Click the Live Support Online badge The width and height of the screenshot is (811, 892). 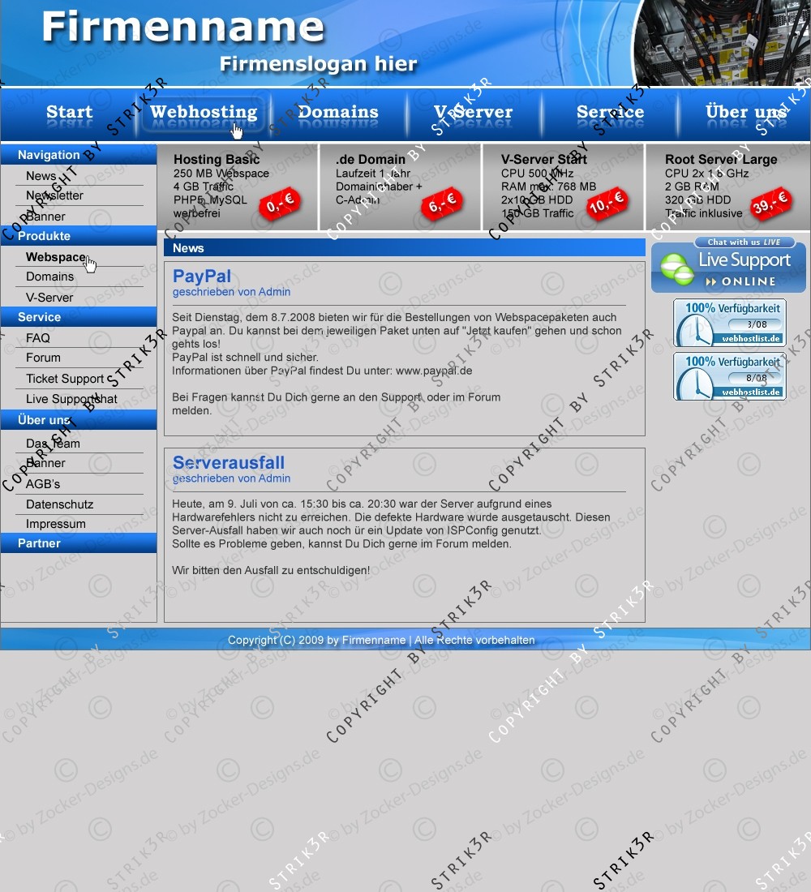(x=728, y=265)
